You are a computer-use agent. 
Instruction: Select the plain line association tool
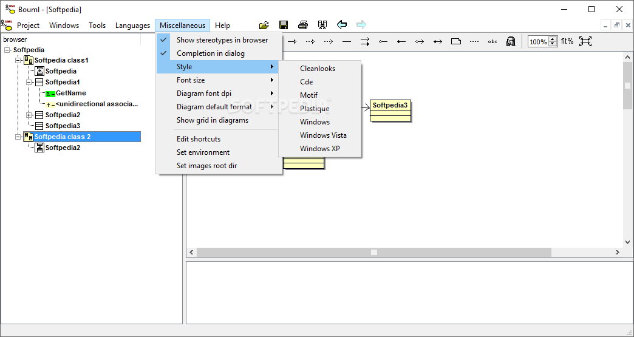[x=347, y=42]
